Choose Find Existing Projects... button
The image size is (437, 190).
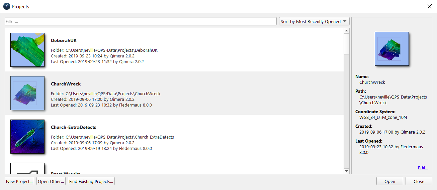click(91, 181)
